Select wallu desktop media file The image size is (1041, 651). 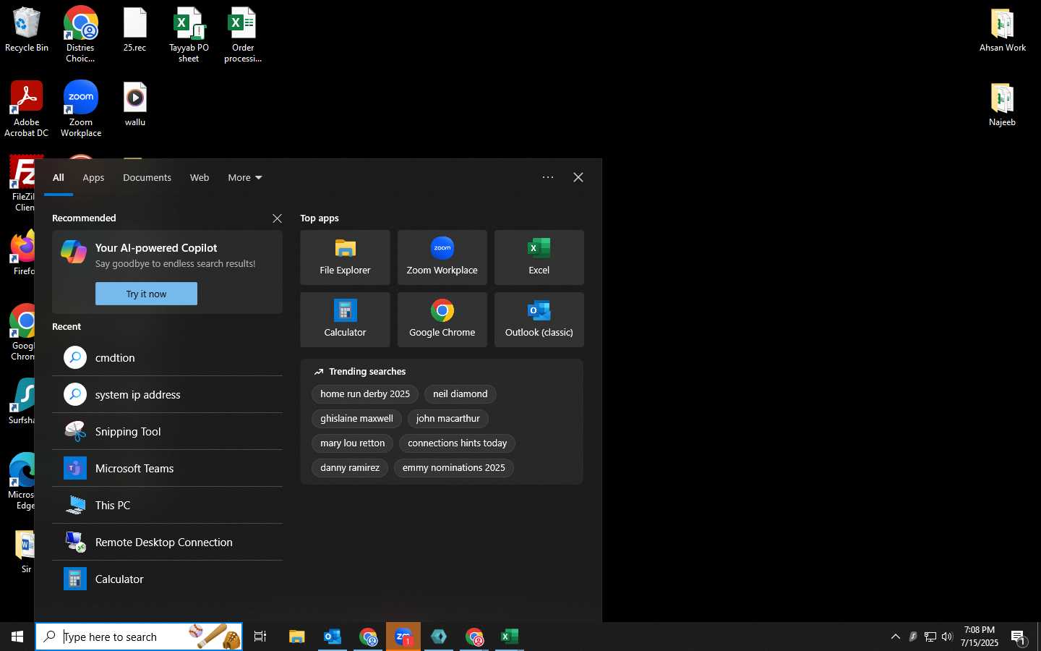pos(135,105)
